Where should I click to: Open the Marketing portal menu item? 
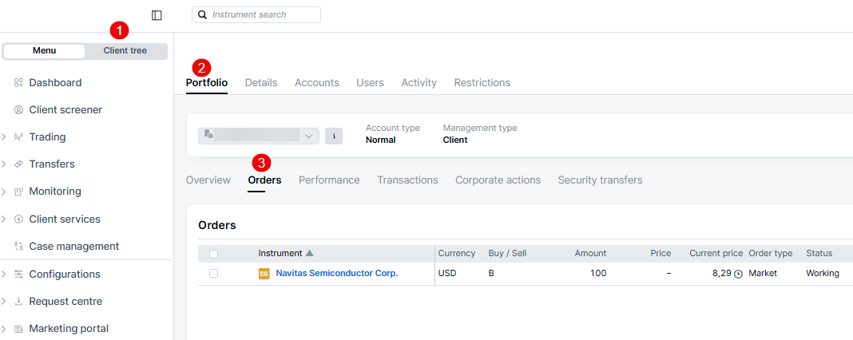pos(69,329)
